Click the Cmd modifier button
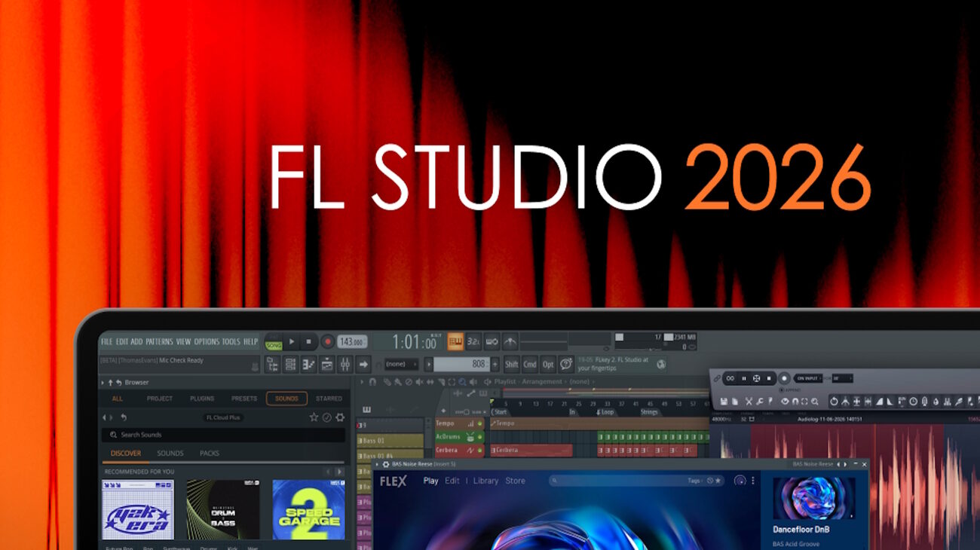This screenshot has height=550, width=980. (530, 365)
